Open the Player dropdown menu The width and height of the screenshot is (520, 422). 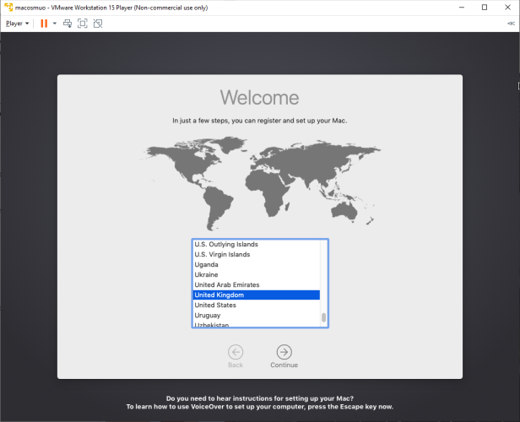click(x=17, y=24)
